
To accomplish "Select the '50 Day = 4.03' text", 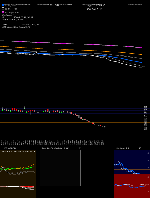I will click(x=11, y=9).
